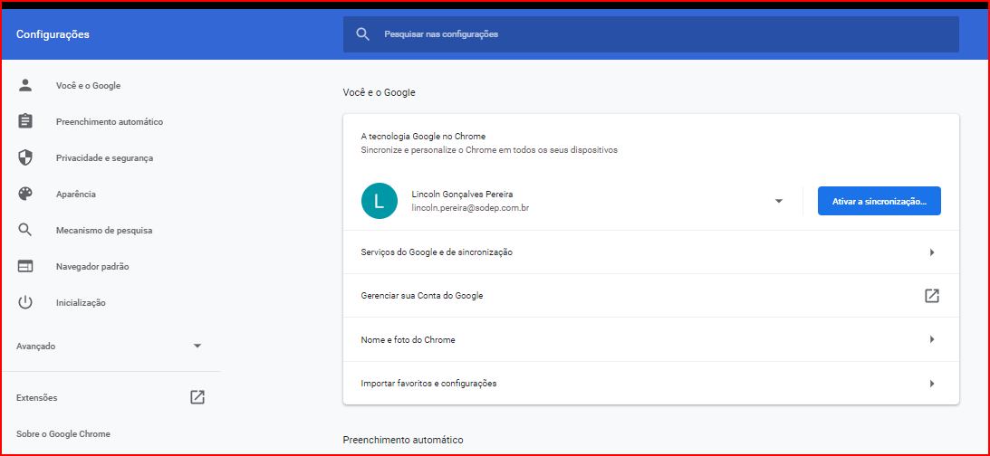Click the Nome e foto do Chrome row
Image resolution: width=990 pixels, height=456 pixels.
click(x=651, y=339)
